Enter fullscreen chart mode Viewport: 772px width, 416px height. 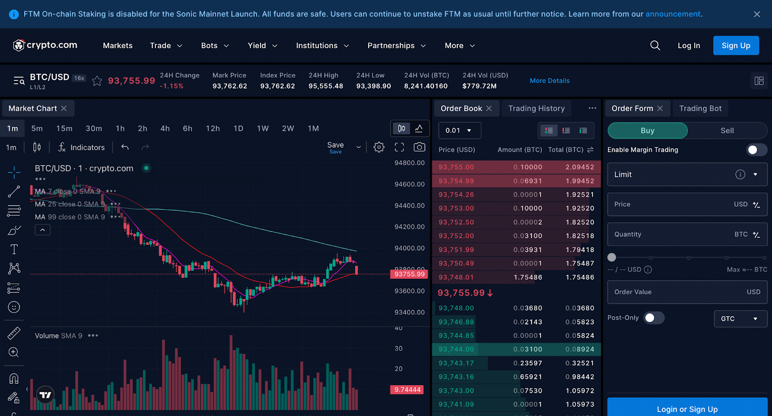[x=399, y=147]
